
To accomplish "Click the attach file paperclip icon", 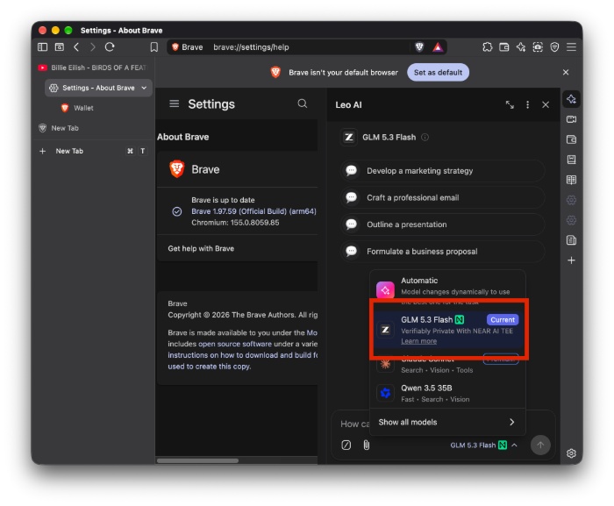I will 366,445.
